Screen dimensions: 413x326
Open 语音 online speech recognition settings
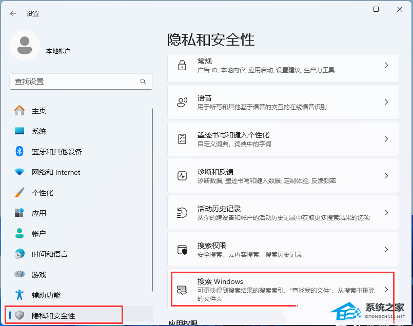click(x=283, y=102)
